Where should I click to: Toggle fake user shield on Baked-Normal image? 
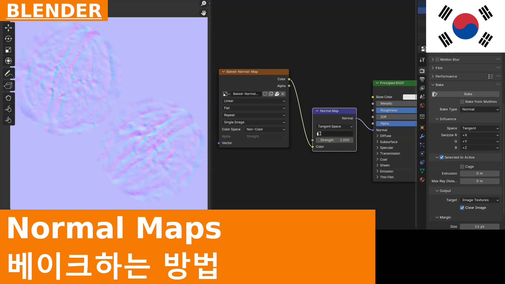click(265, 94)
